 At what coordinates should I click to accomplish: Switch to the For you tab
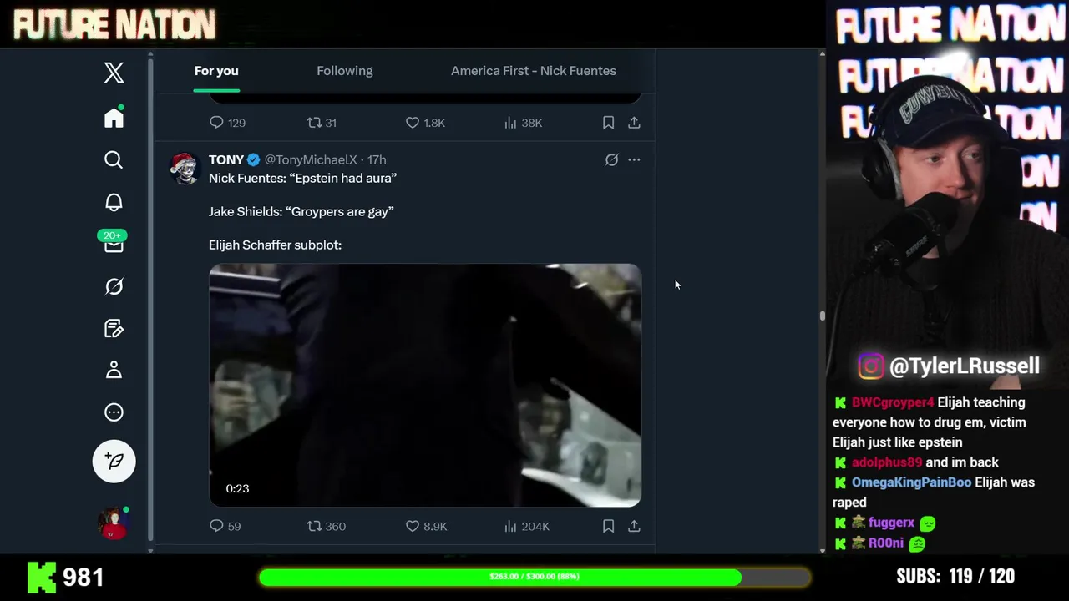coord(216,71)
